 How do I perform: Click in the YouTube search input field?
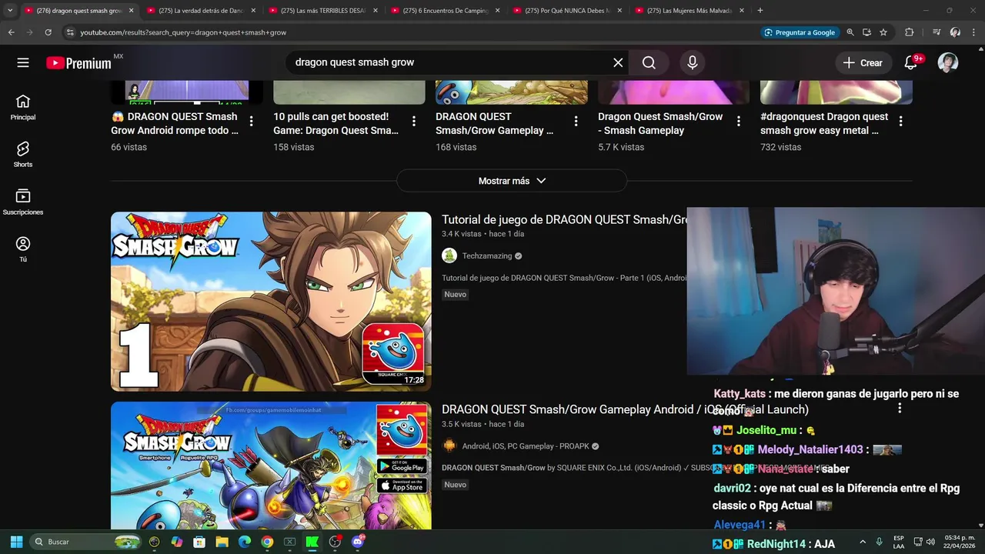[x=450, y=62]
